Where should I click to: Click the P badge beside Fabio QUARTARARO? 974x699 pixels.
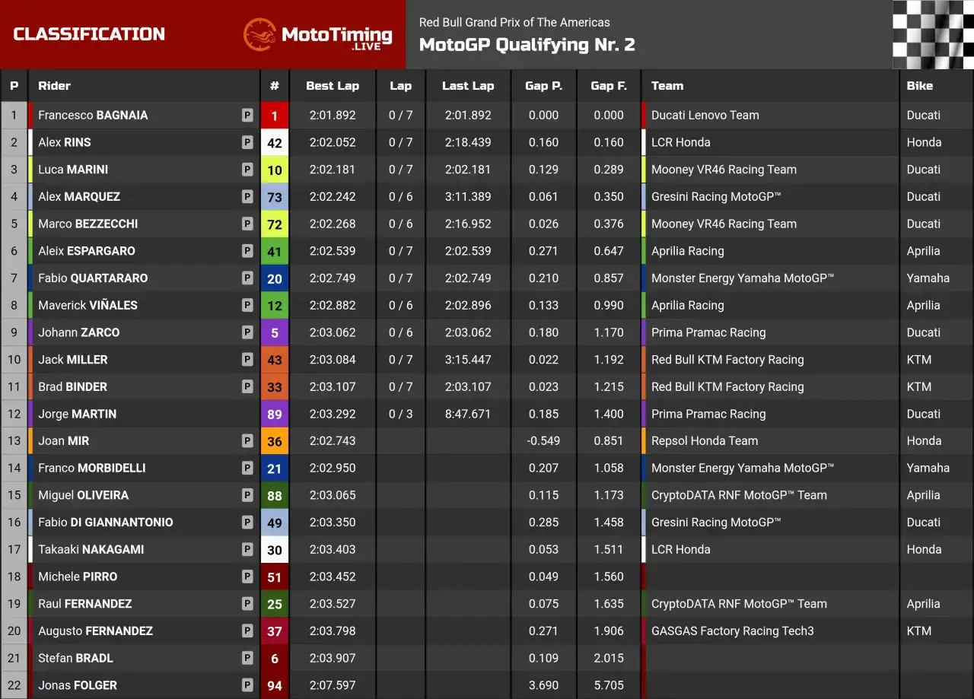pyautogui.click(x=247, y=278)
